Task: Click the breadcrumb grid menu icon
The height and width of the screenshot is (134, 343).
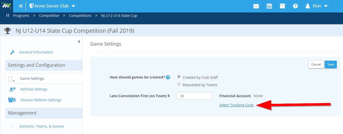Action: [8, 16]
